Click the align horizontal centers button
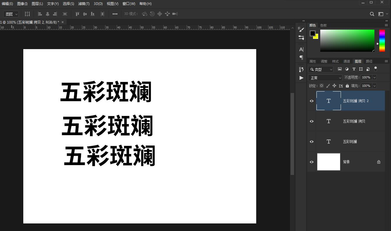This screenshot has width=391, height=231. pos(47,14)
